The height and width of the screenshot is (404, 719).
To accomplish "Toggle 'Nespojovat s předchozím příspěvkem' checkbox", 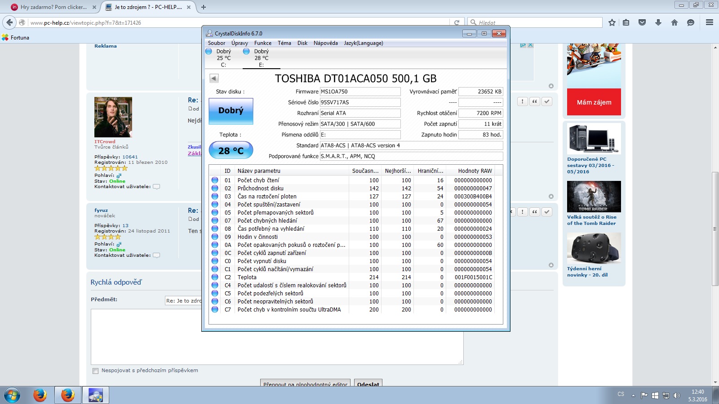I will [x=95, y=371].
